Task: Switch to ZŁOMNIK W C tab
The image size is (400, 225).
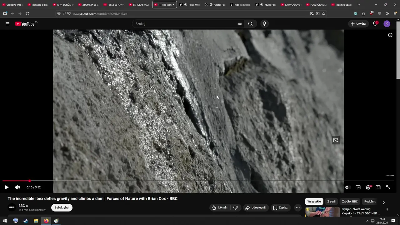Action: 88,5
